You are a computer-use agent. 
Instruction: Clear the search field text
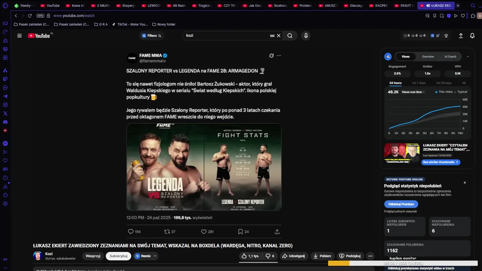coord(279,36)
